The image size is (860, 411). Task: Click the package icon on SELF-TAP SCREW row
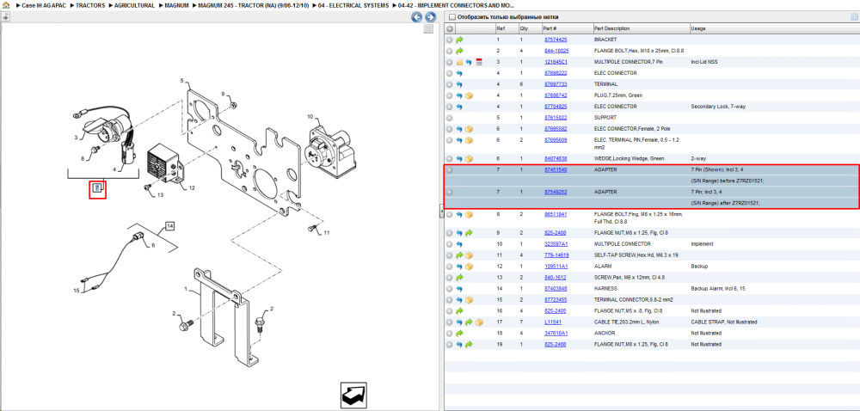coord(469,255)
